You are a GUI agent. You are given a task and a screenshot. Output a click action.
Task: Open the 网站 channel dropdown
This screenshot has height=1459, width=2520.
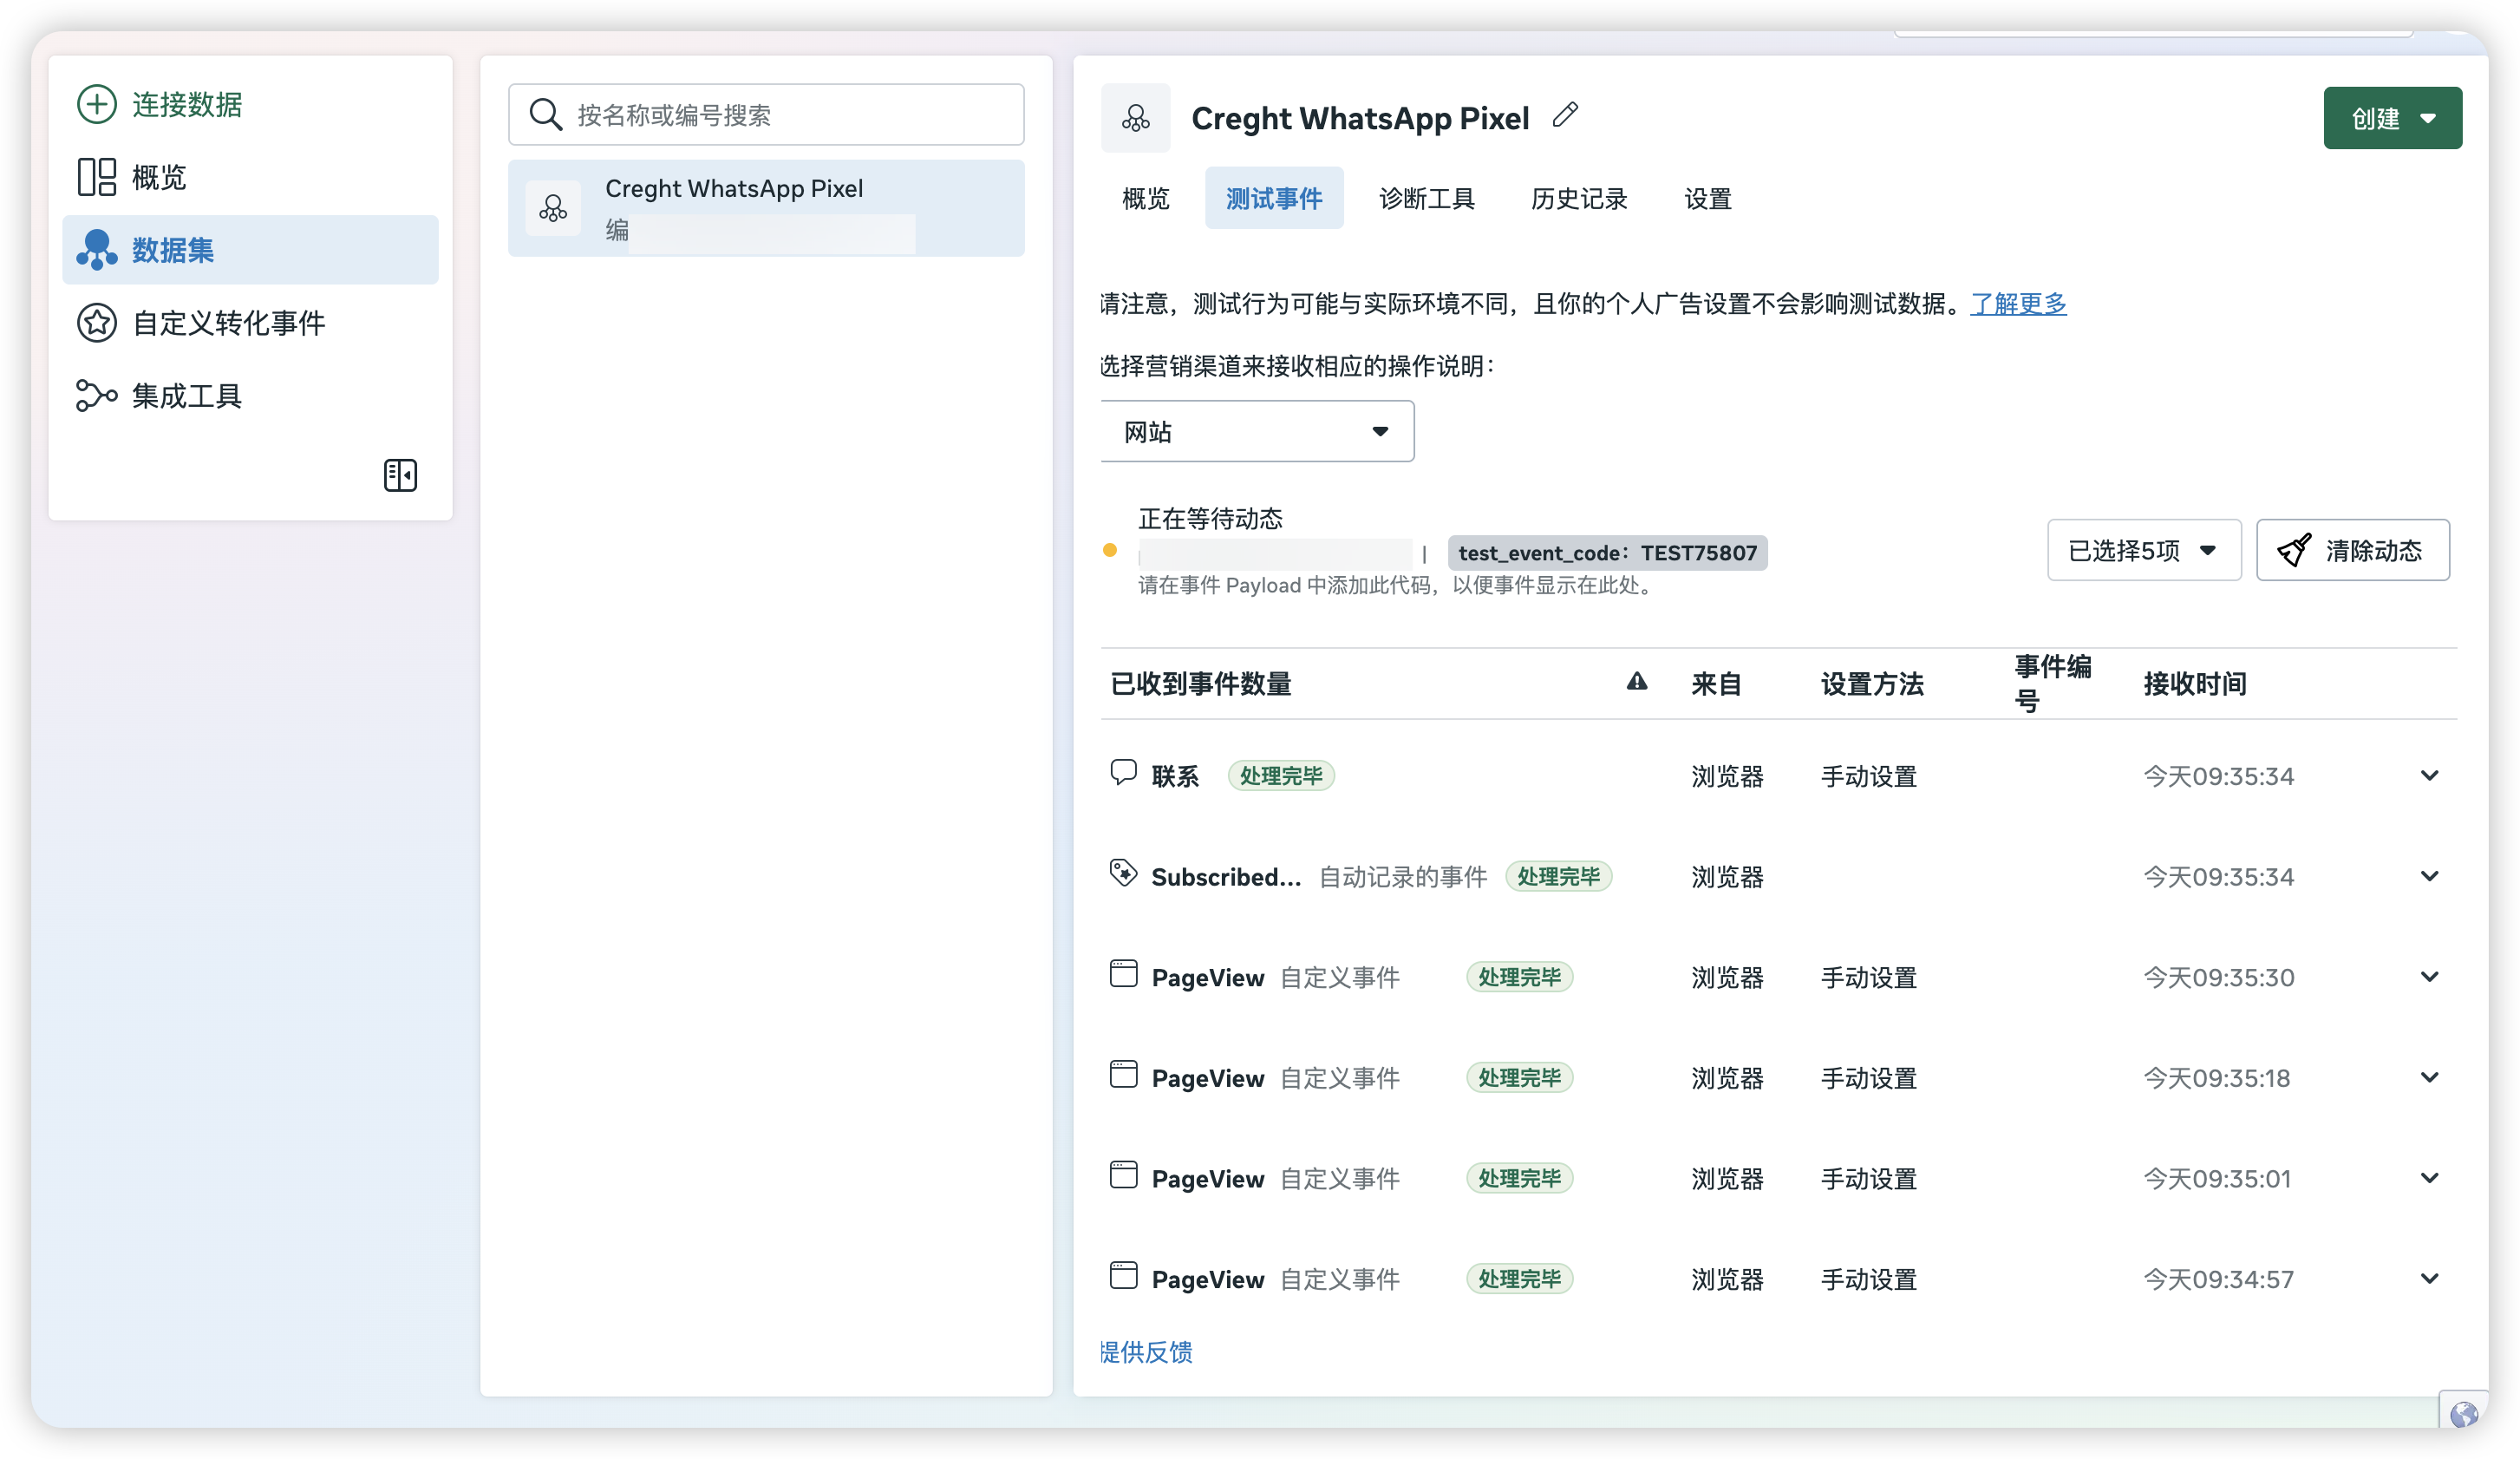pos(1257,432)
